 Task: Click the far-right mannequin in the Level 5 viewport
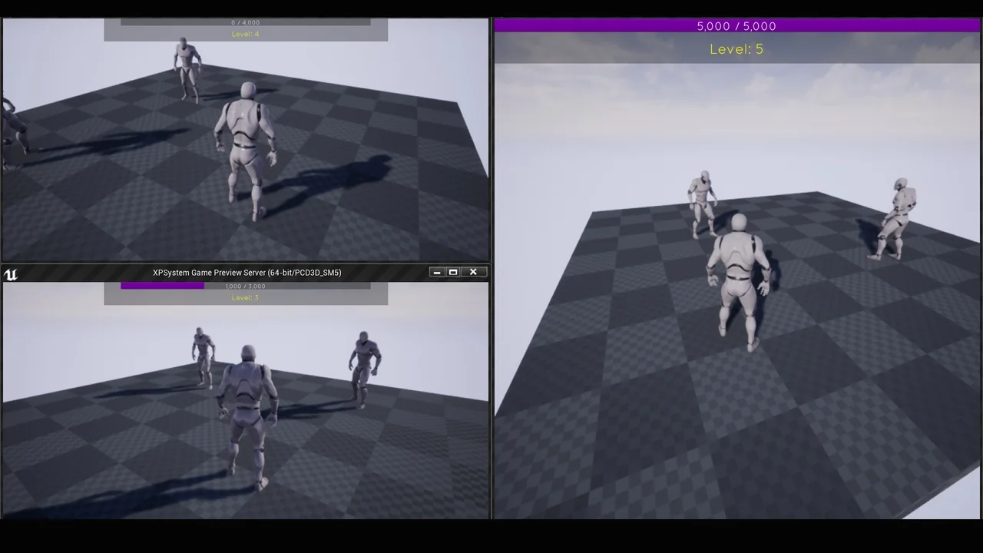coord(895,219)
